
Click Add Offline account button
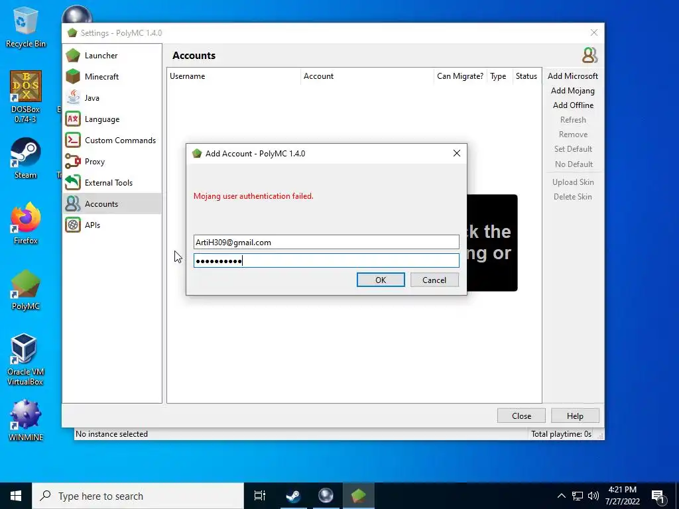coord(572,105)
